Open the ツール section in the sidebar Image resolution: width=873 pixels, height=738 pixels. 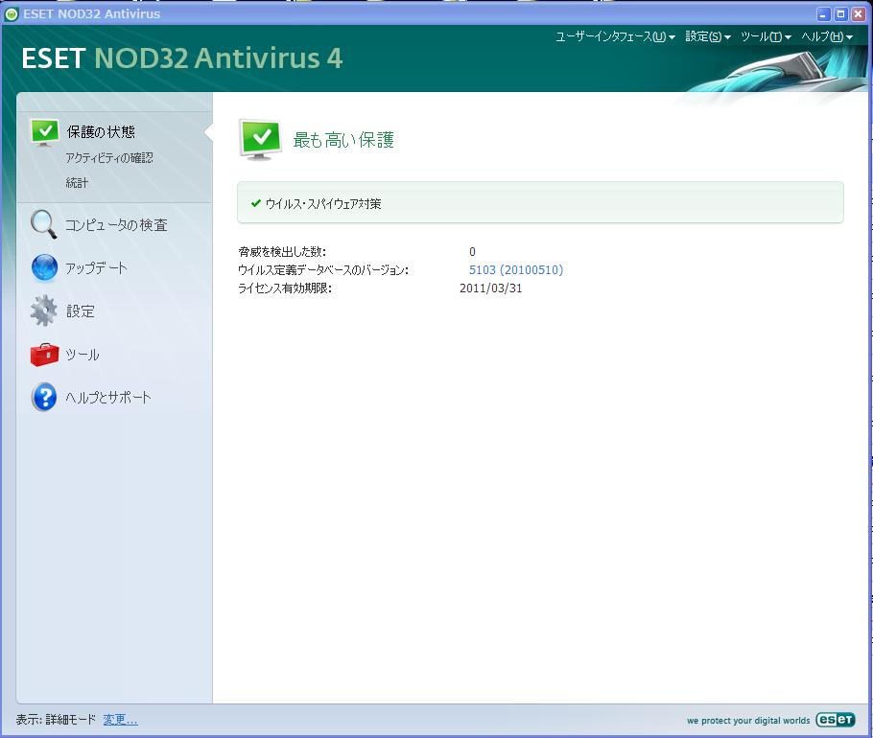83,355
